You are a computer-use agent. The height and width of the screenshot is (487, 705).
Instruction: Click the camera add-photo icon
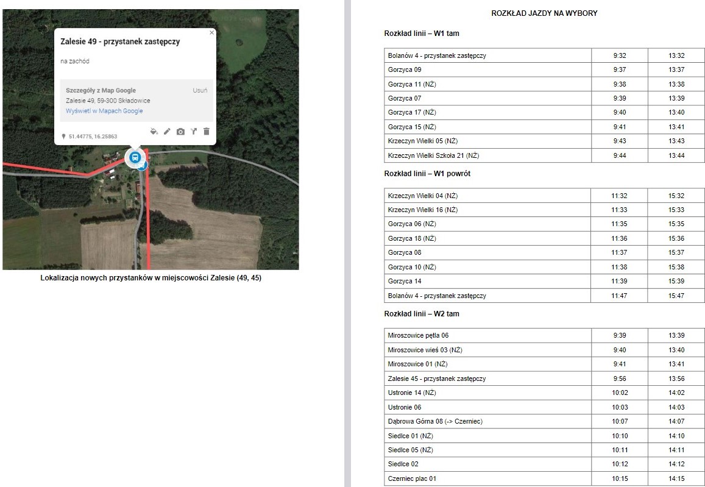(x=180, y=131)
